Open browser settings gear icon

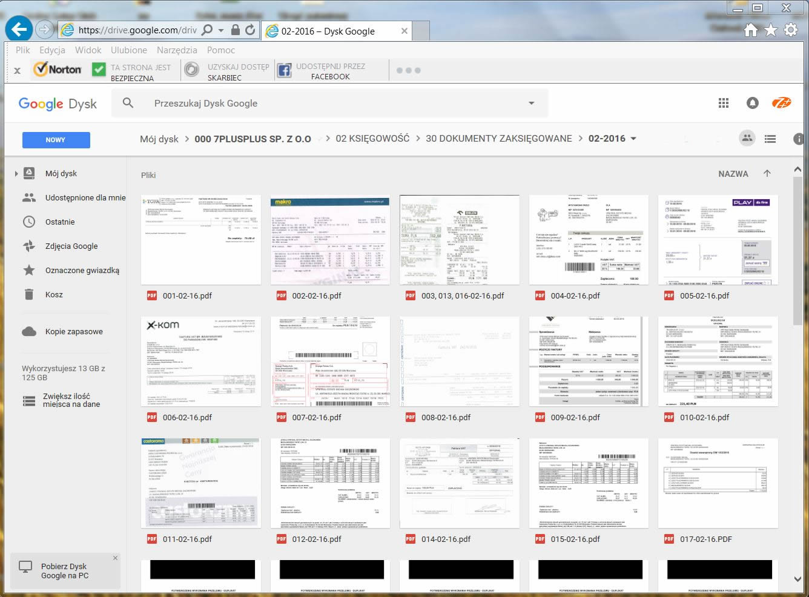pos(790,30)
